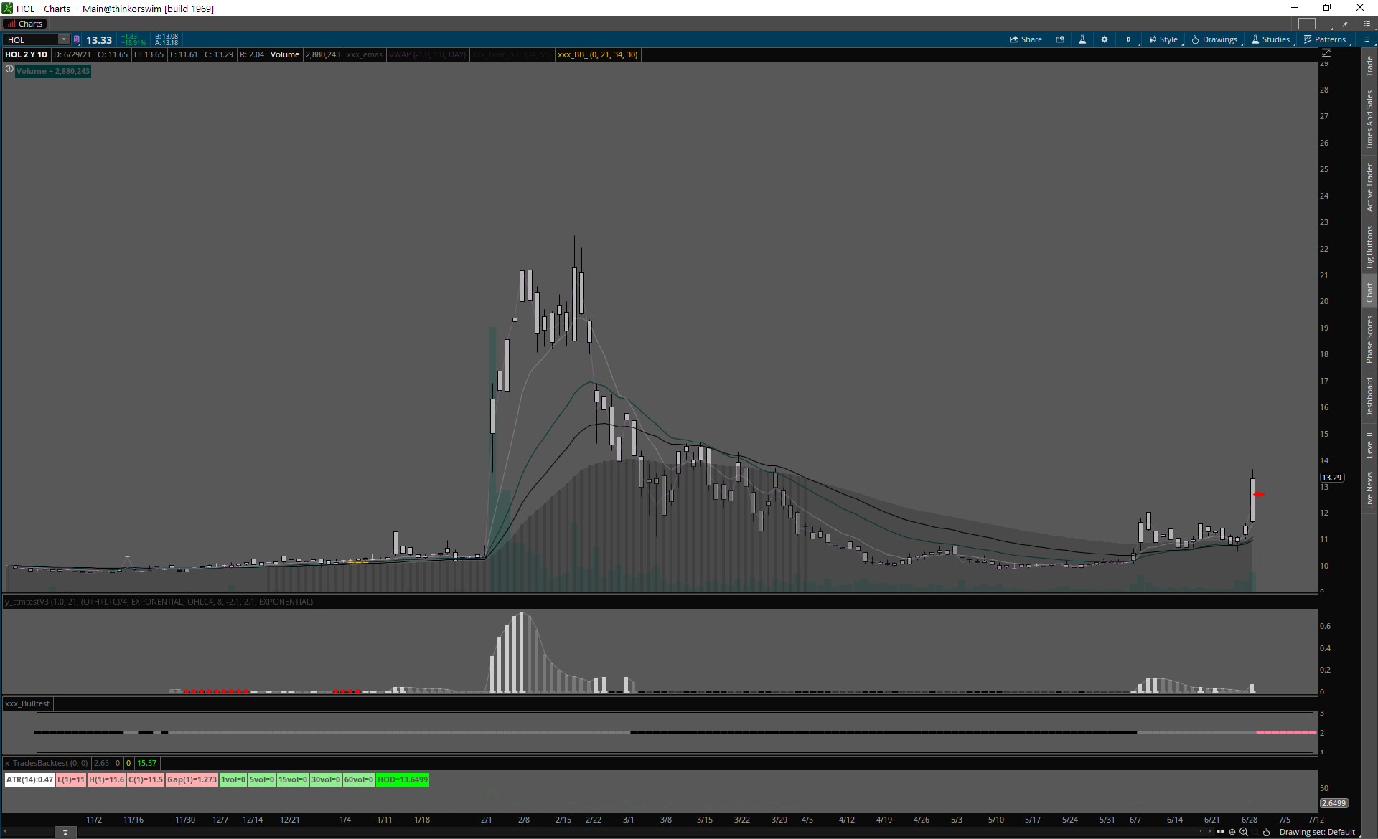
Task: Expand the HOL symbol dropdown arrow
Action: click(x=63, y=39)
